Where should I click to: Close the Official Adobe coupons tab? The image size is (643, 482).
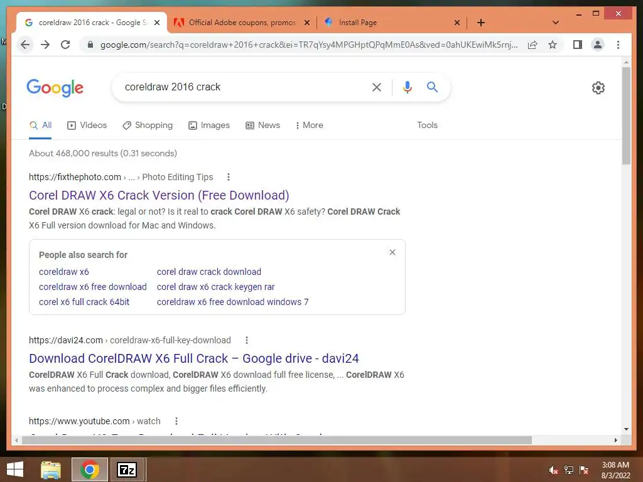click(x=306, y=23)
